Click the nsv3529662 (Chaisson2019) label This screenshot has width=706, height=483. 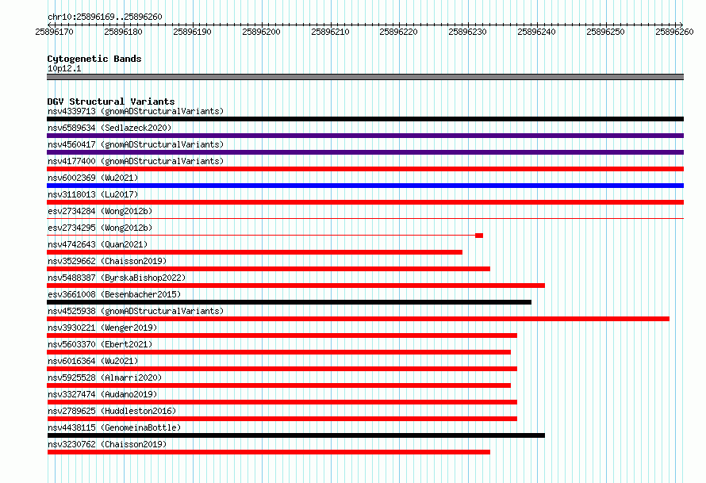[x=107, y=261]
